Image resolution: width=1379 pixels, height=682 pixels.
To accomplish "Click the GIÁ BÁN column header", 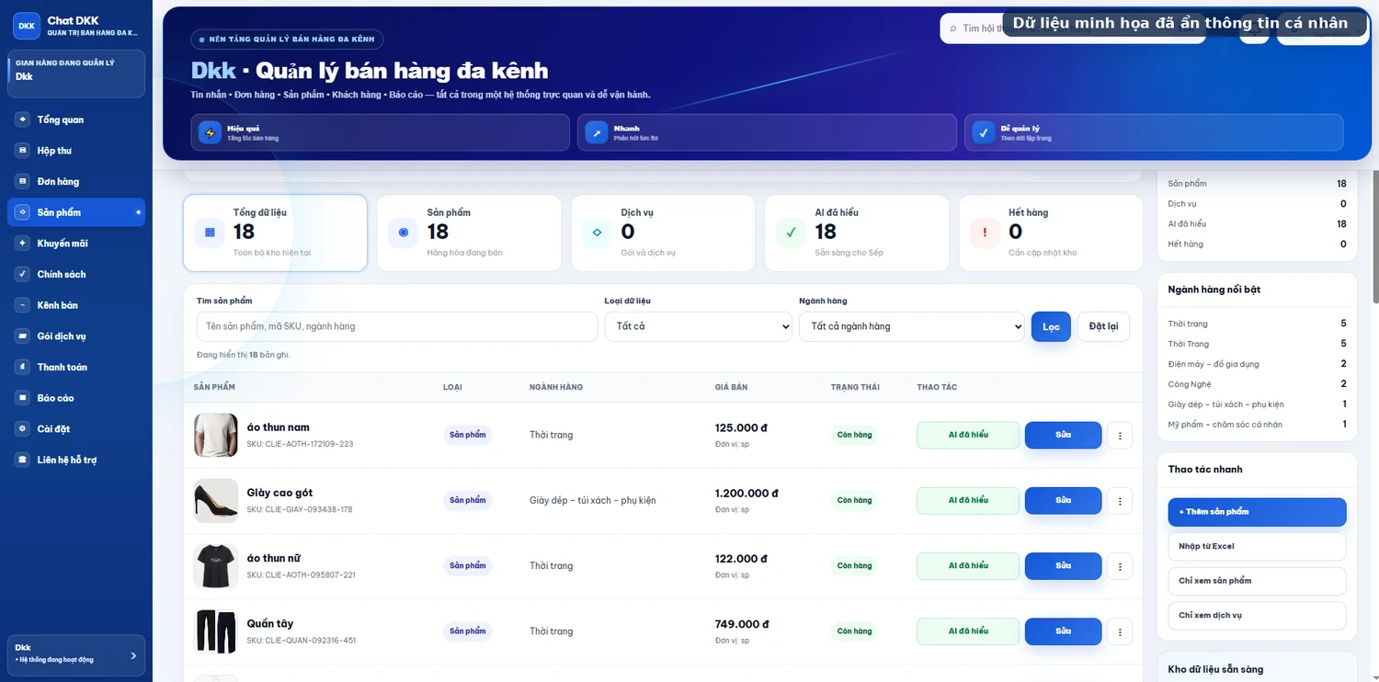I will click(x=731, y=388).
